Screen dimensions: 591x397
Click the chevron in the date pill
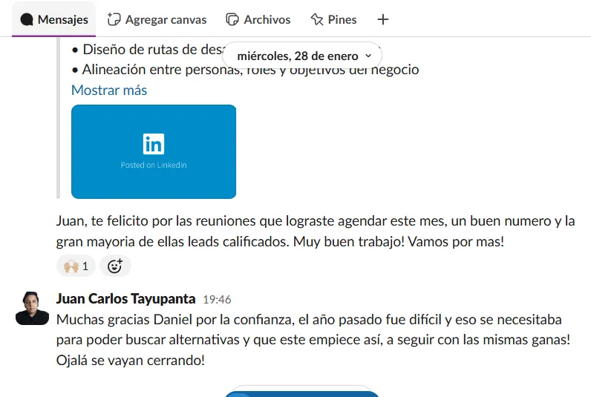tap(368, 56)
